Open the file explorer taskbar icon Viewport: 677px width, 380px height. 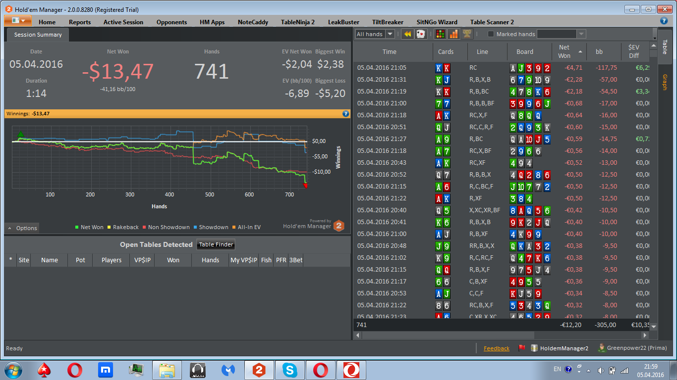tap(167, 370)
